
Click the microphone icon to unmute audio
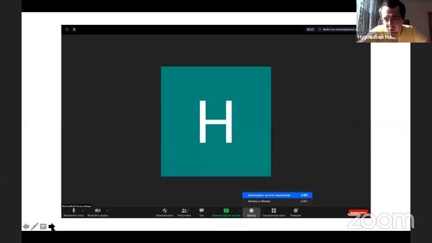click(x=74, y=211)
